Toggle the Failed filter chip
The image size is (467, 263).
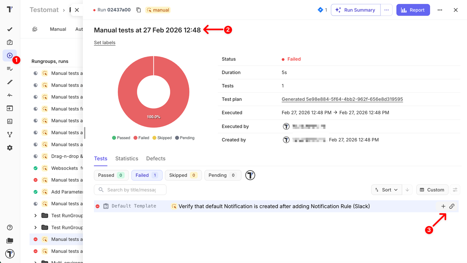click(147, 175)
